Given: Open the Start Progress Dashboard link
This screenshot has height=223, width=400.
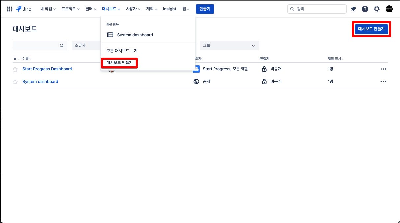Looking at the screenshot, I should coord(47,69).
